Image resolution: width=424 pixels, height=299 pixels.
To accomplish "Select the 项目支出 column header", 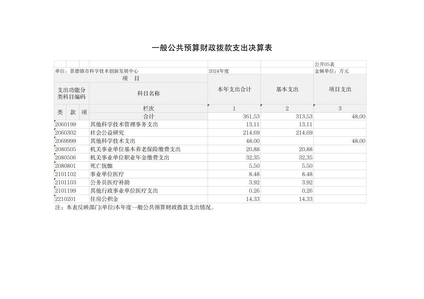I will point(340,89).
